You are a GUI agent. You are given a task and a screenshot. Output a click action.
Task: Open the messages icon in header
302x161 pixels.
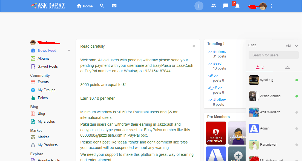226,6
